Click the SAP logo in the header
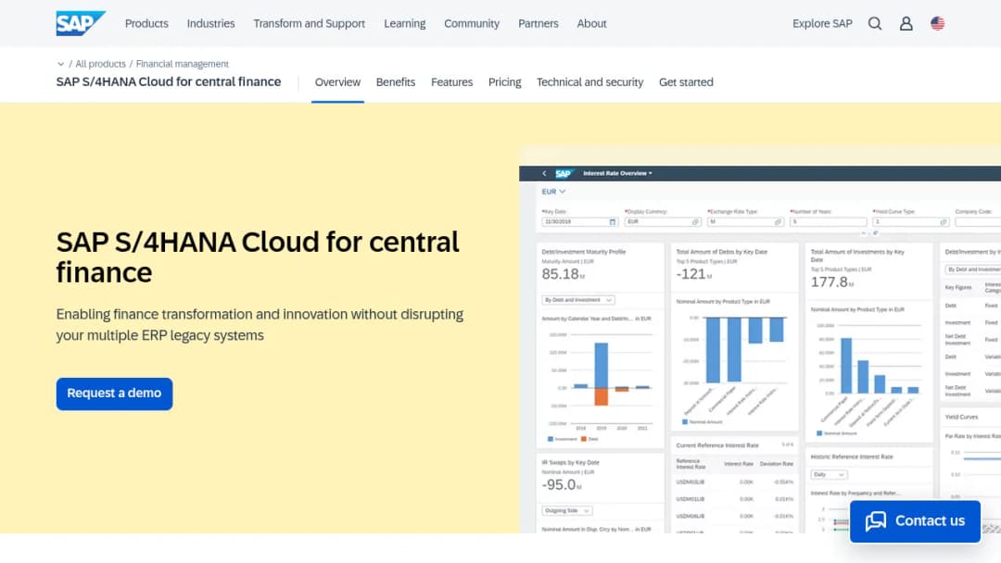Screen dimensions: 1001x563 click(x=81, y=23)
